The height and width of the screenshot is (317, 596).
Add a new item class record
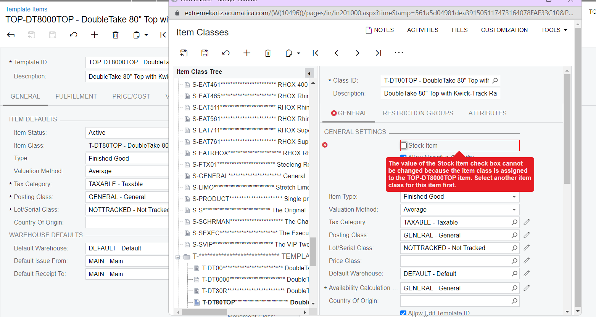247,53
